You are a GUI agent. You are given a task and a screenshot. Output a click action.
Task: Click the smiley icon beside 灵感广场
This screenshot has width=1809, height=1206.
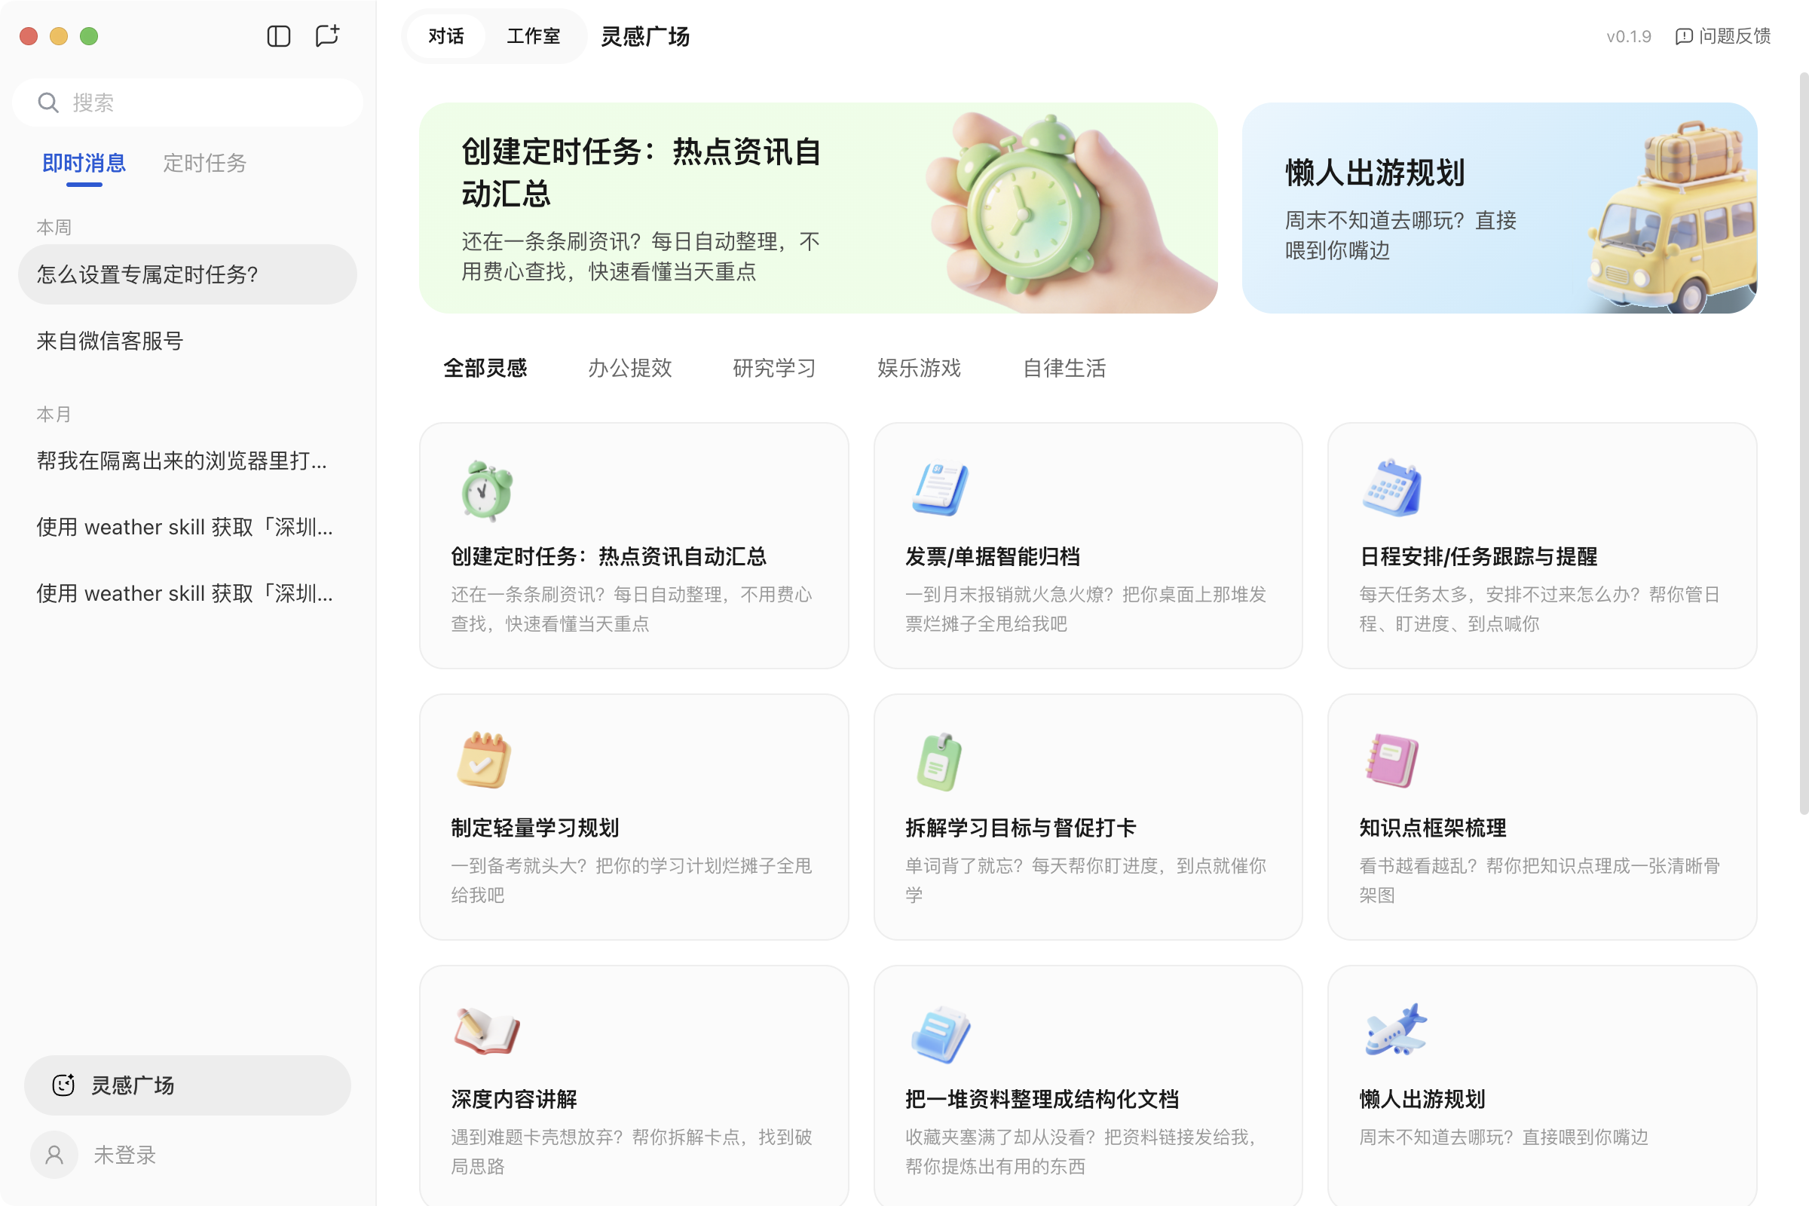coord(64,1085)
